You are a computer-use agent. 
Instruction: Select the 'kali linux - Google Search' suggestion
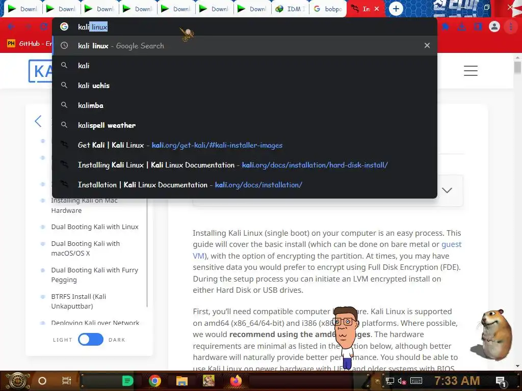click(245, 45)
